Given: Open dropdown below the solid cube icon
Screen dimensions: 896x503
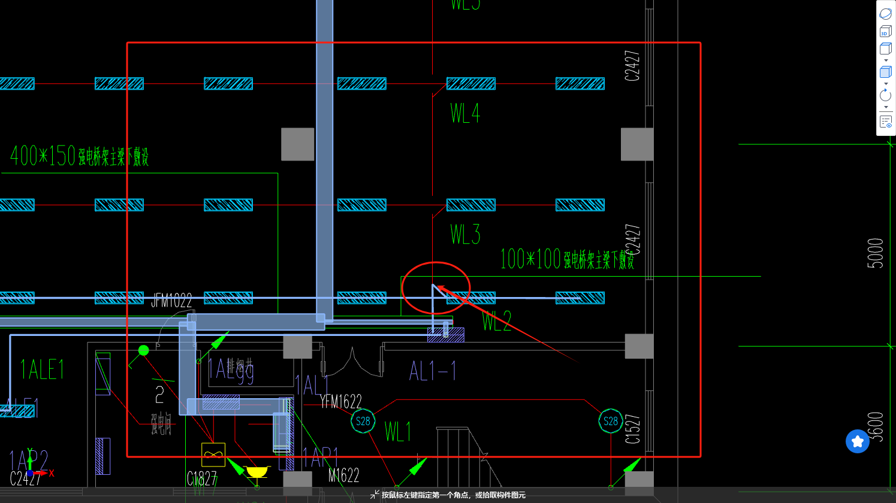Looking at the screenshot, I should (886, 84).
